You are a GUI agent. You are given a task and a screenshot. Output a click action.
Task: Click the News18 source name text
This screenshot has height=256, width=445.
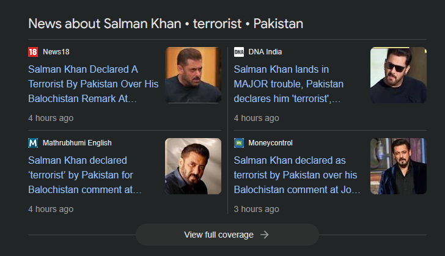pyautogui.click(x=56, y=52)
